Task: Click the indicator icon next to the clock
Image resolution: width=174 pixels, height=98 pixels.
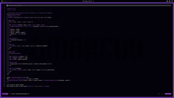Action: point(93,1)
